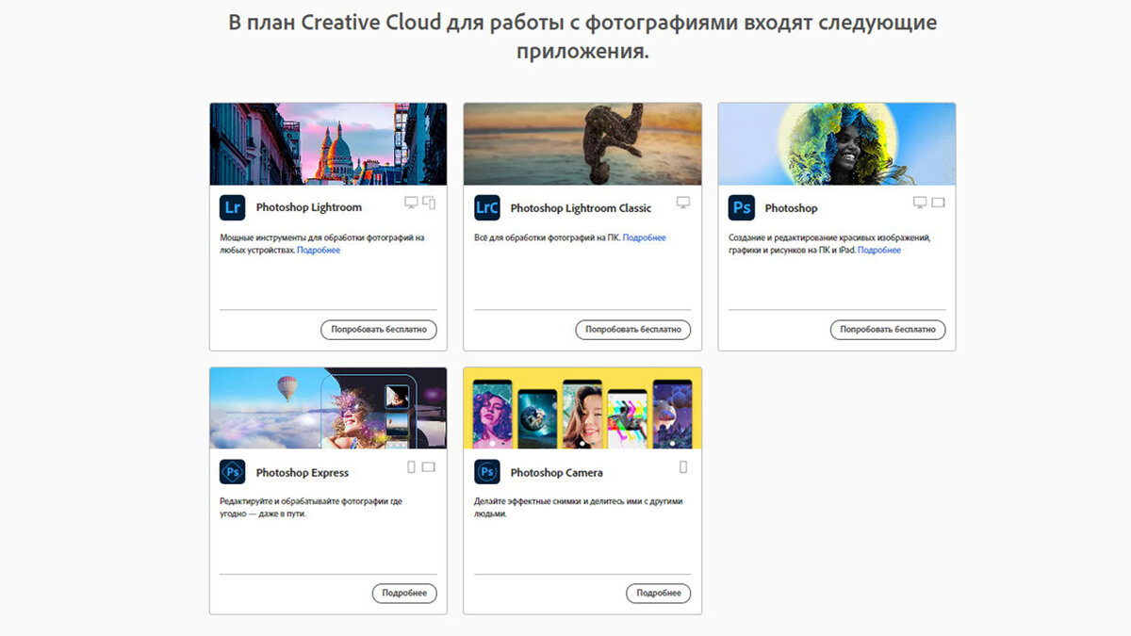
Task: Click the Photoshop Camera header image
Action: pyautogui.click(x=582, y=407)
